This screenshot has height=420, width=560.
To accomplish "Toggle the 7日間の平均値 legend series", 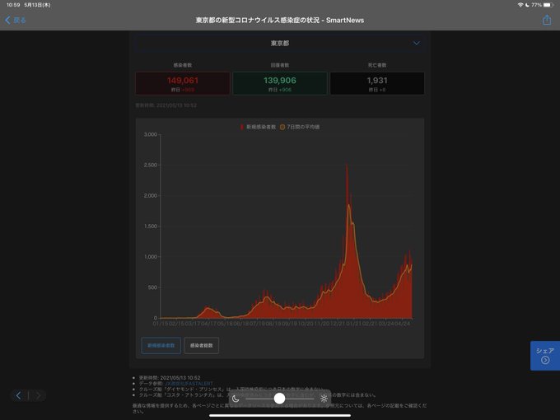I will (300, 127).
